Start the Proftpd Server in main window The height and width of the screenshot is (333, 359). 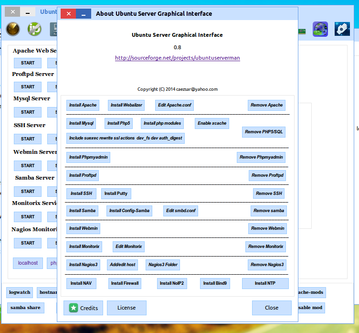(x=28, y=87)
